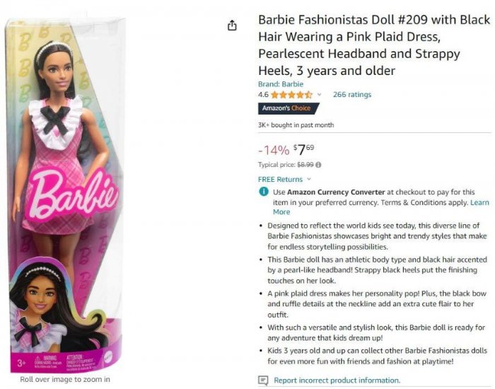Click the Barbie doll product image

65,196
